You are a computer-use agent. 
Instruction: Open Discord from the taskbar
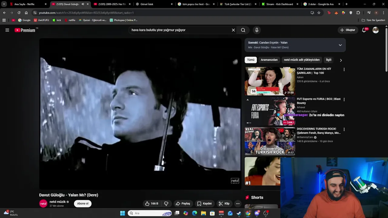tap(257, 213)
